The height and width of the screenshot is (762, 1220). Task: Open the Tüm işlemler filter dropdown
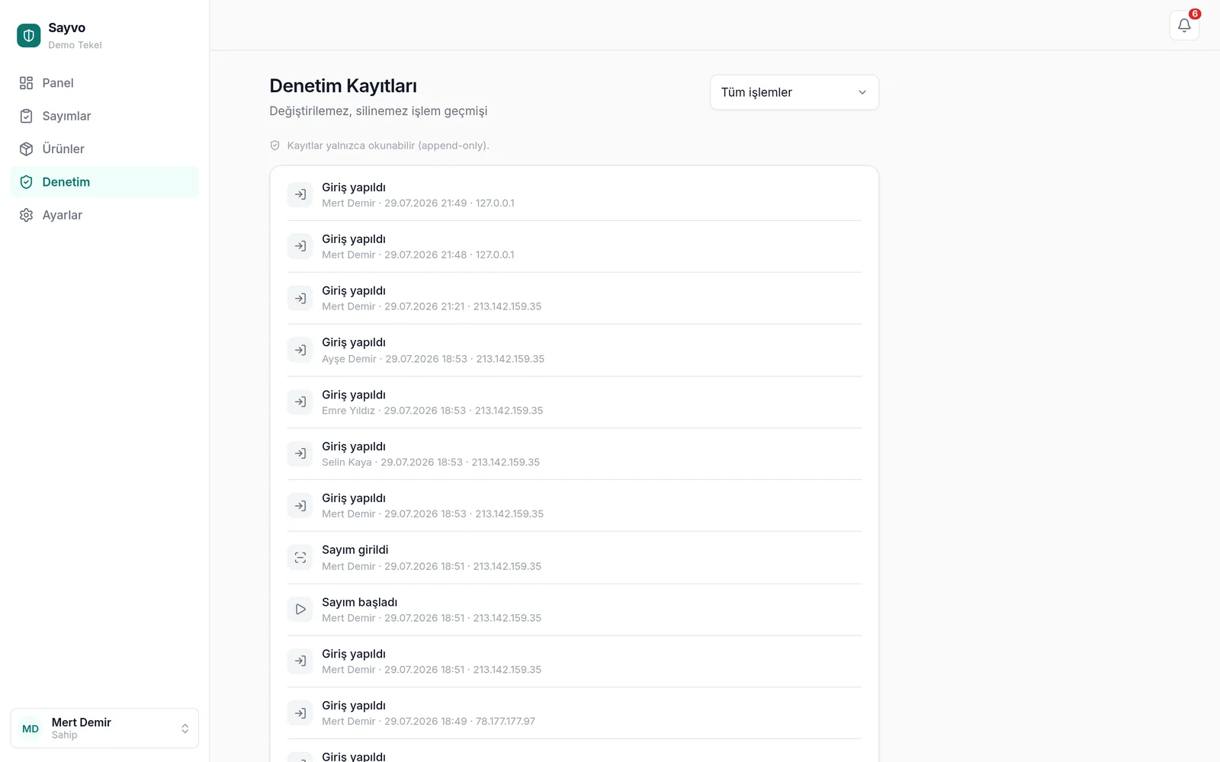click(x=795, y=92)
